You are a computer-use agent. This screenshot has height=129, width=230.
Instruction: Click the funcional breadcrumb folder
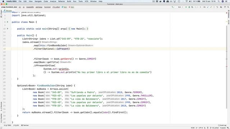tap(47, 7)
